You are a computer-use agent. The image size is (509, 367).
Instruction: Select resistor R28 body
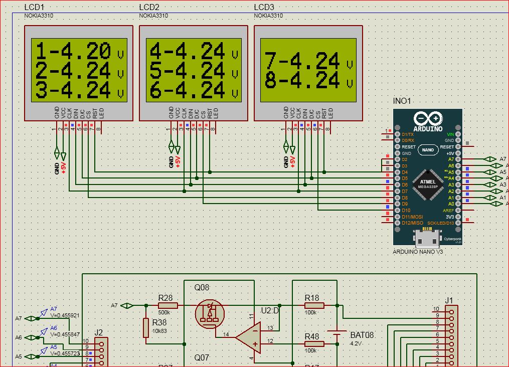pos(168,305)
